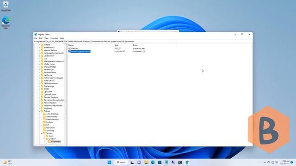Open the weather widget on taskbar

point(8,162)
